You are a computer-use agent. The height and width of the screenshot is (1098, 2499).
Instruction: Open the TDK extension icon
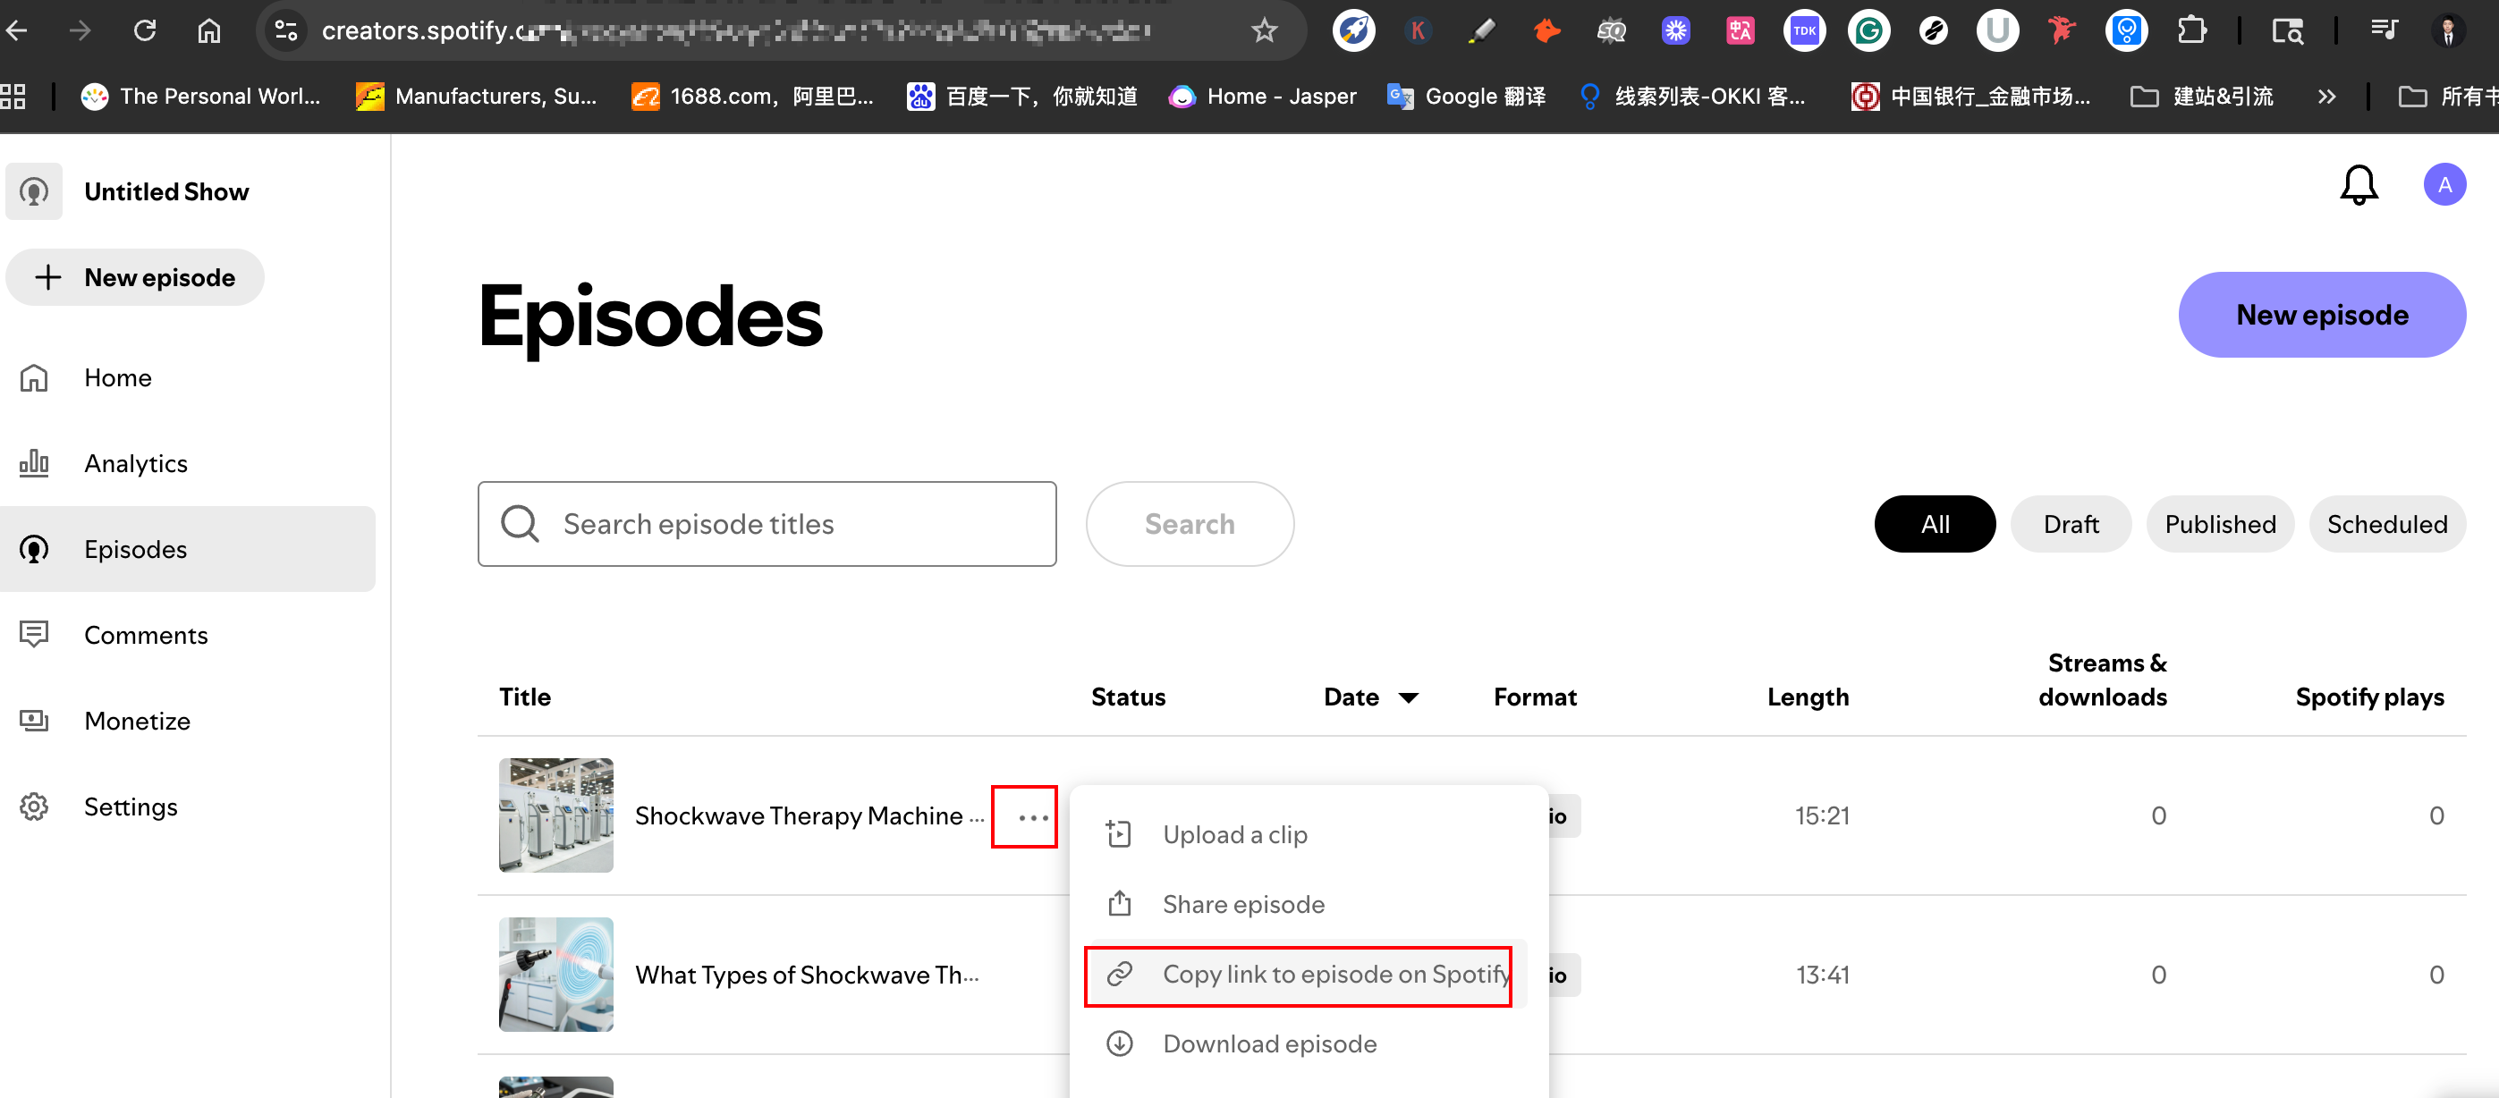tap(1803, 31)
